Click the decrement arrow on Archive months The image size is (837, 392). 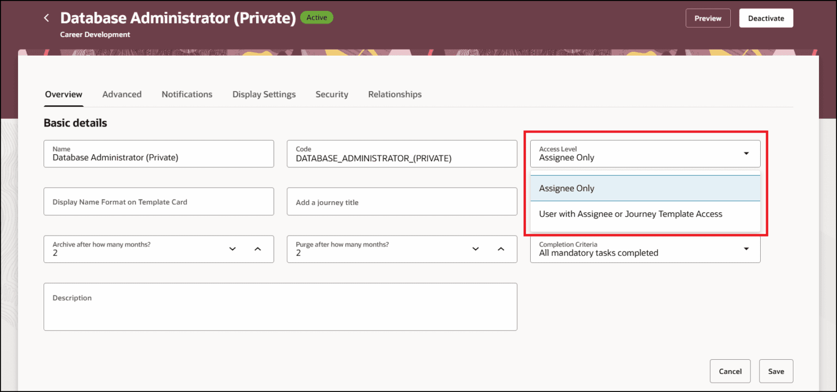point(233,249)
